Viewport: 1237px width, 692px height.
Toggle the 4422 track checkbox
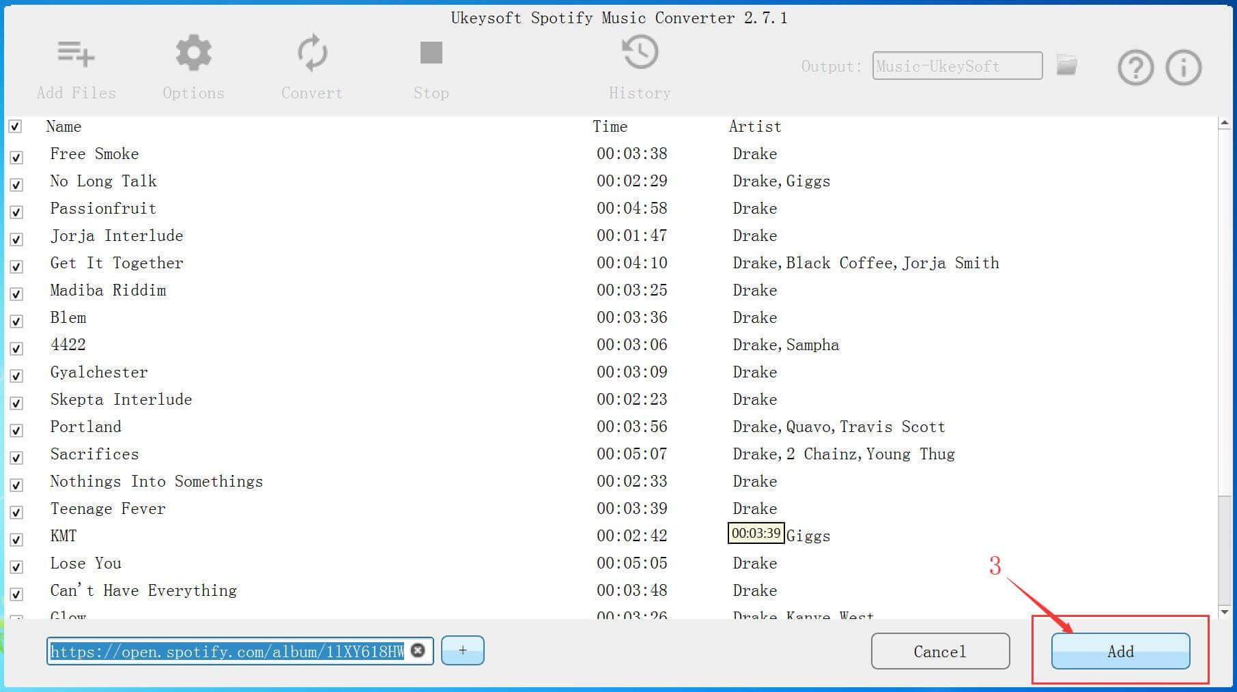16,348
